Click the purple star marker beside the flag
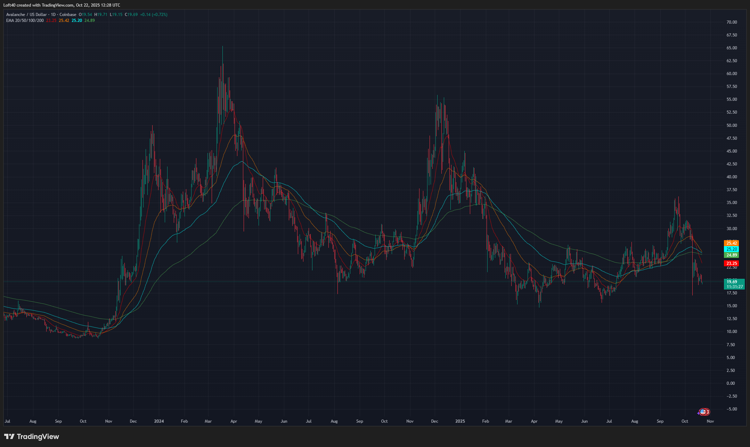 [699, 413]
